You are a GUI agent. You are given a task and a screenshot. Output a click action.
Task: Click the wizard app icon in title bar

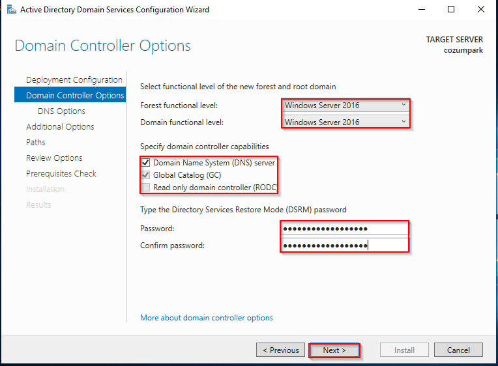tap(12, 10)
